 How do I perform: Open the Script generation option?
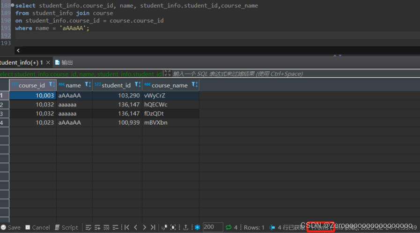(66, 227)
